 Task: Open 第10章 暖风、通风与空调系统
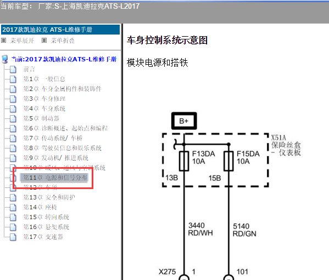point(64,168)
